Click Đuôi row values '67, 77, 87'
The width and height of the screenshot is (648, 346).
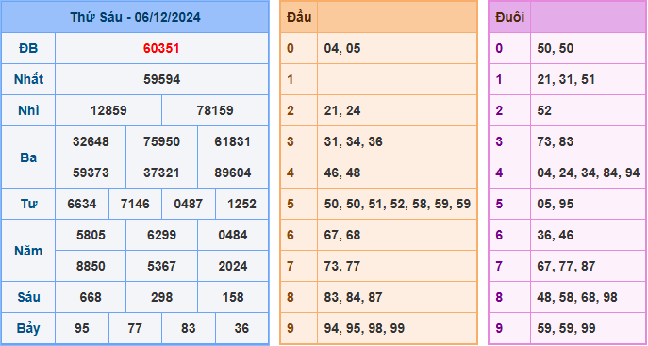(x=566, y=266)
